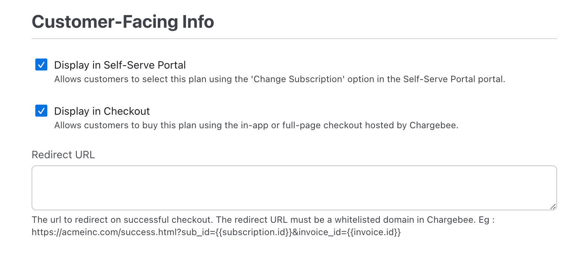Screen dimensions: 574x258
Task: Uncheck the Display in Self-Serve Portal checkbox
Action: (41, 64)
